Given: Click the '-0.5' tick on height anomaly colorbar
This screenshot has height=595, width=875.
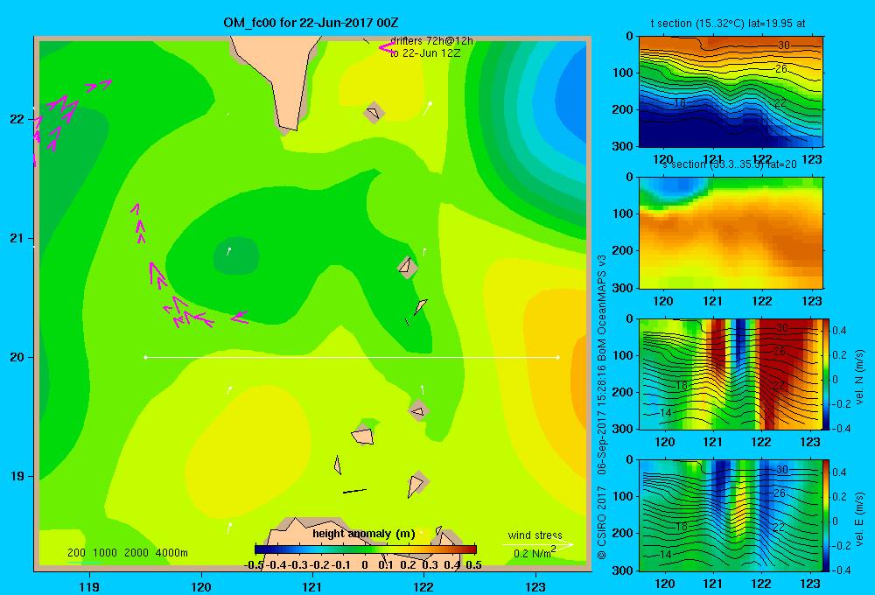Looking at the screenshot, I should point(254,565).
